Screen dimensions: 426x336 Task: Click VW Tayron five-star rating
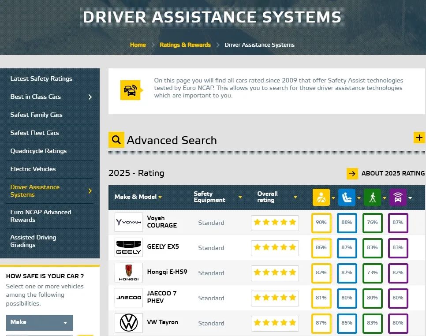275,323
